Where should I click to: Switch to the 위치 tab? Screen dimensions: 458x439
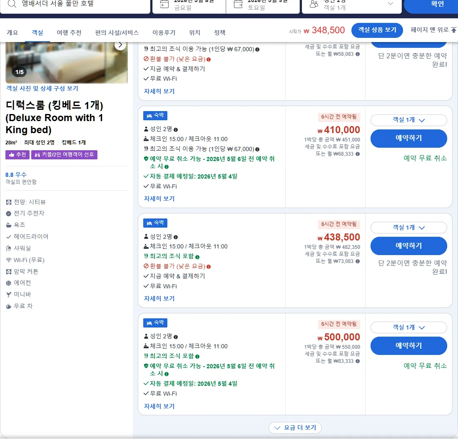(194, 32)
